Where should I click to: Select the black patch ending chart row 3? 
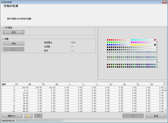(155, 45)
